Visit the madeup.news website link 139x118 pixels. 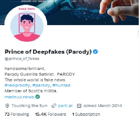tap(19, 97)
